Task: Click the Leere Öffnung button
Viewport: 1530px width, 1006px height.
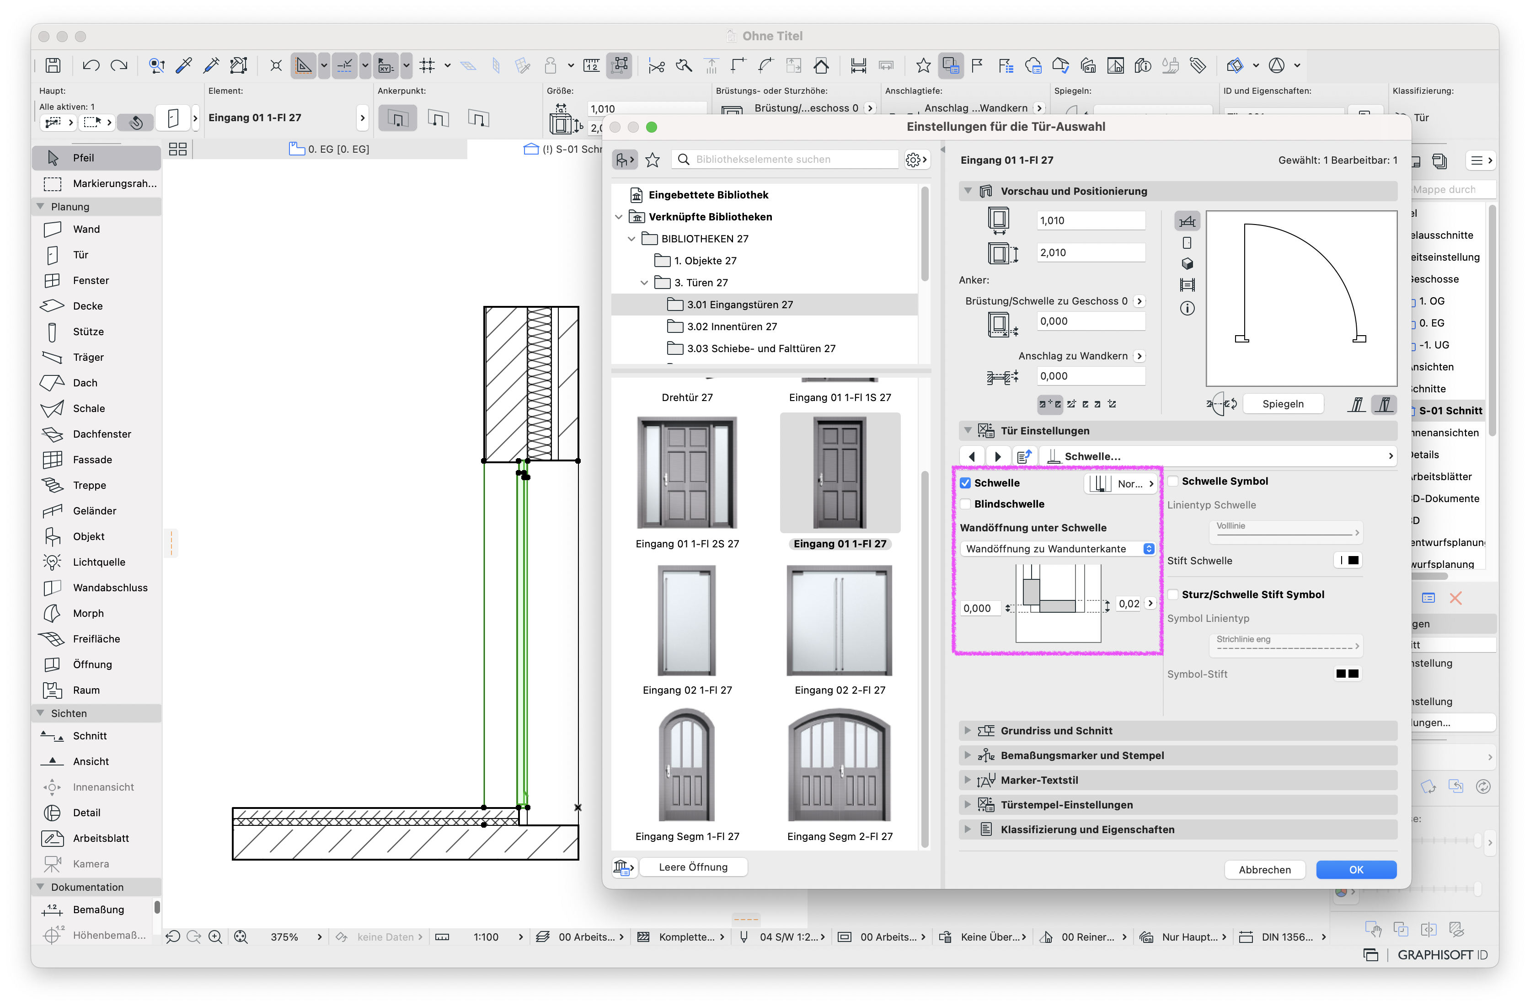Action: [x=693, y=867]
